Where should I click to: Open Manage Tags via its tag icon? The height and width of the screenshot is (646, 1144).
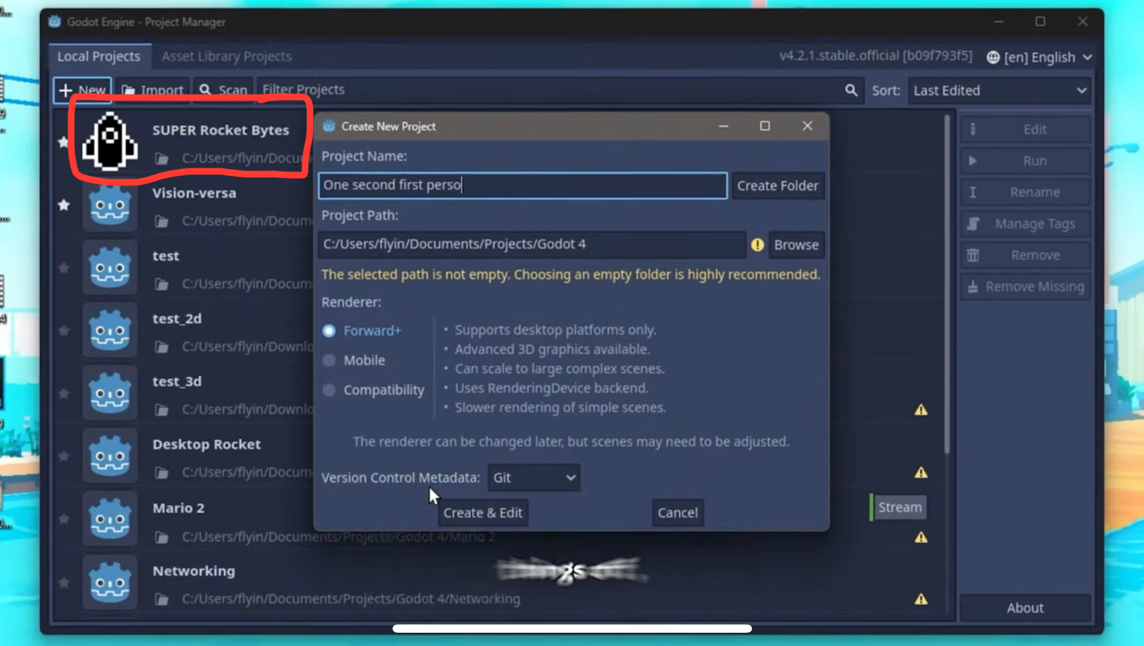coord(973,223)
